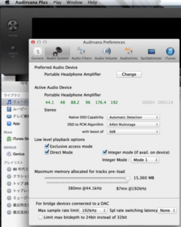Click the small display knob in Audirvana player

tap(13, 48)
